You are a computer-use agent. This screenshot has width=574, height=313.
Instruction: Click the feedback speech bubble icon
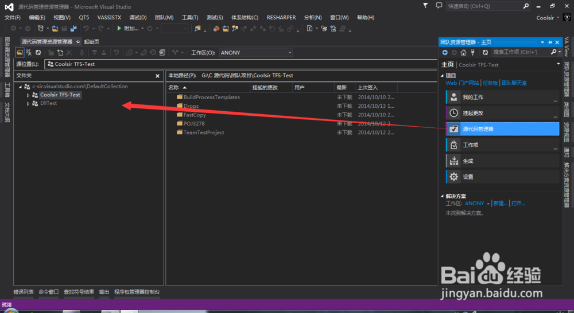click(439, 6)
